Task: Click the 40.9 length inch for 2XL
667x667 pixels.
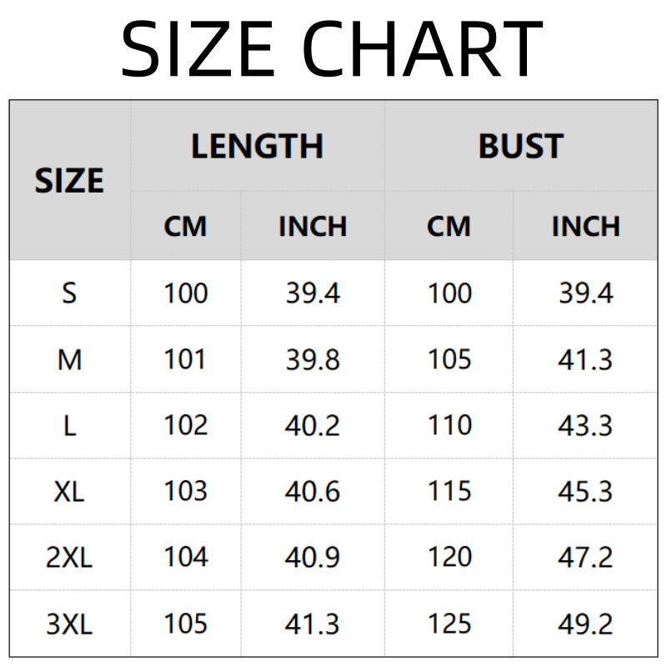Action: [x=313, y=557]
